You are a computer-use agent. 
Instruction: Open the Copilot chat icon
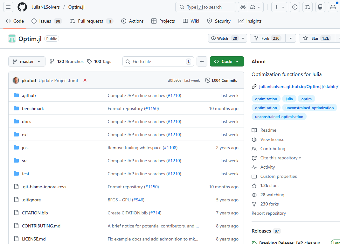pos(243,7)
